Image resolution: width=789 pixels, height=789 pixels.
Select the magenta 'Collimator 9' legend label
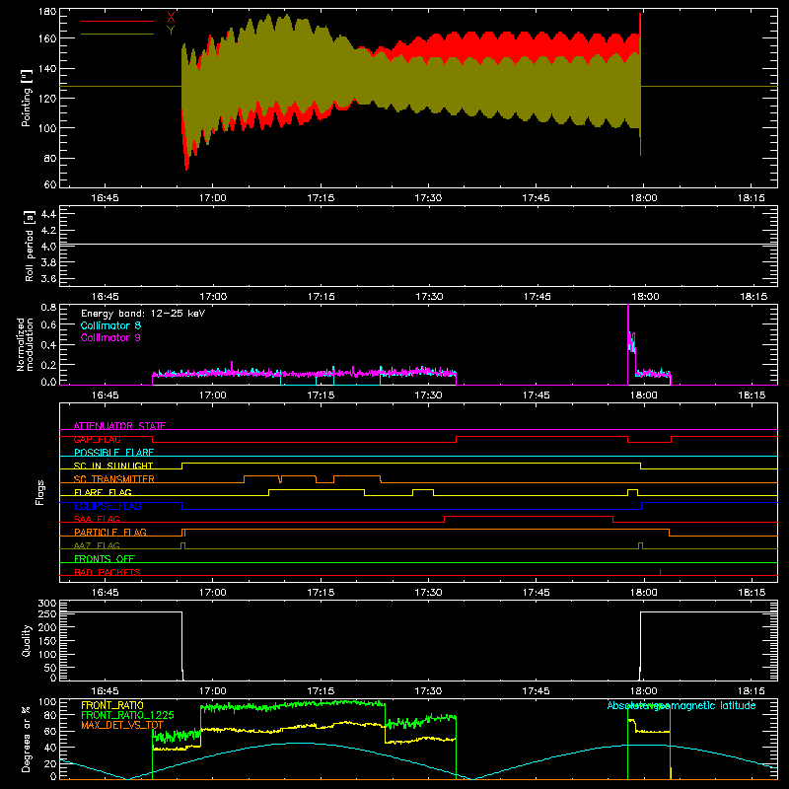click(x=110, y=337)
